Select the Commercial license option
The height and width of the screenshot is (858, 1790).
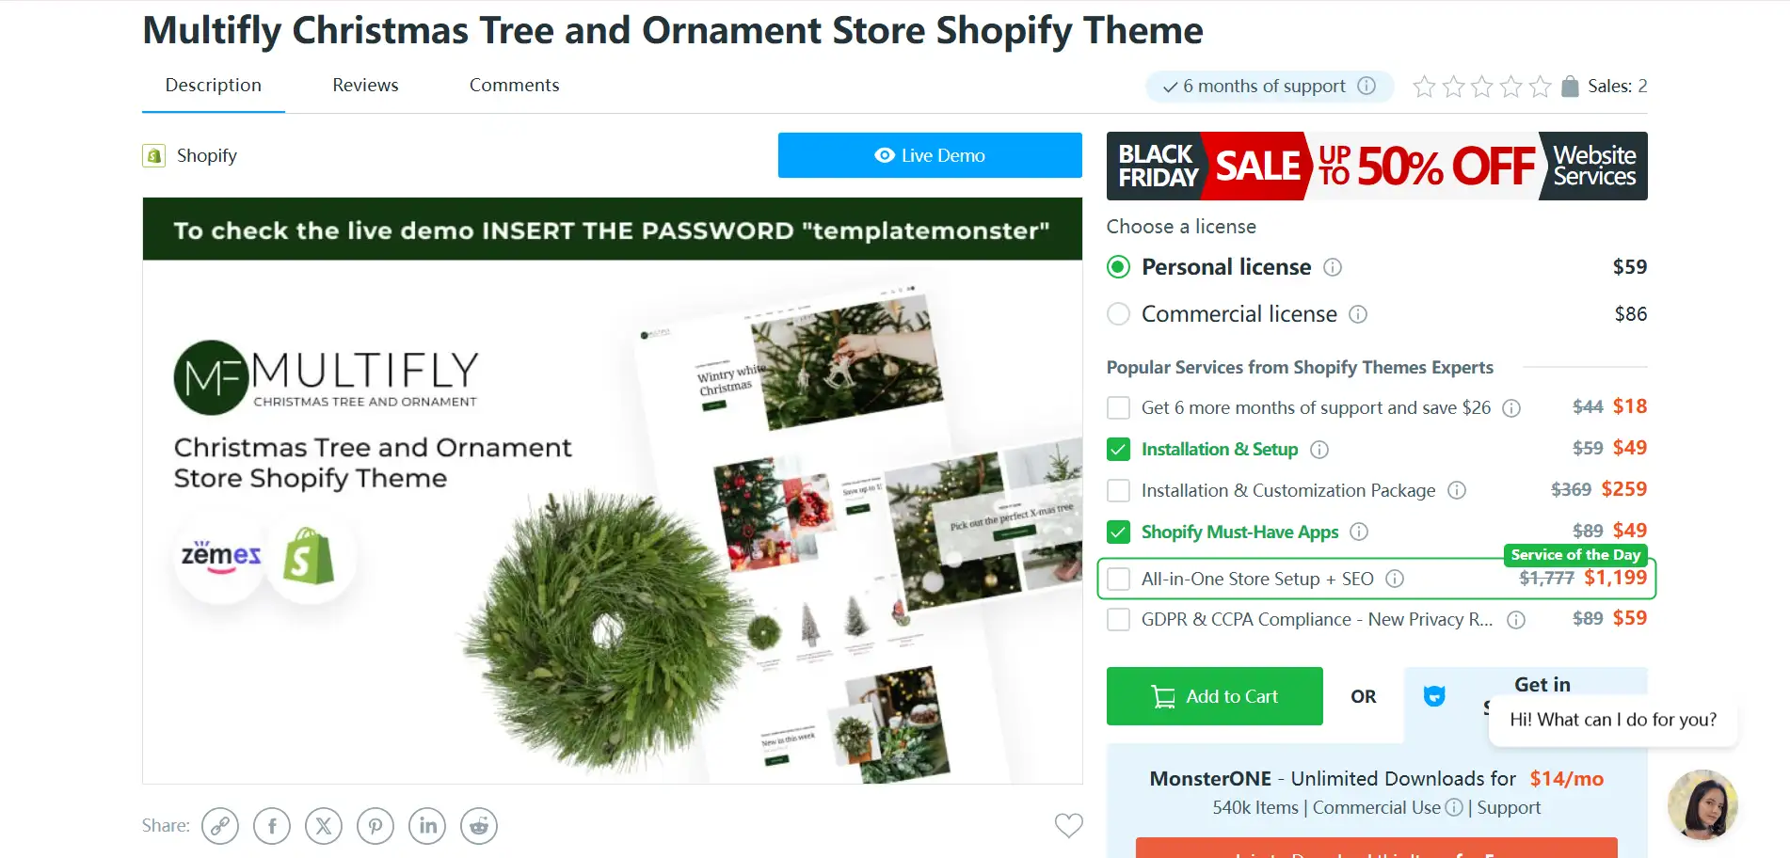pyautogui.click(x=1118, y=314)
